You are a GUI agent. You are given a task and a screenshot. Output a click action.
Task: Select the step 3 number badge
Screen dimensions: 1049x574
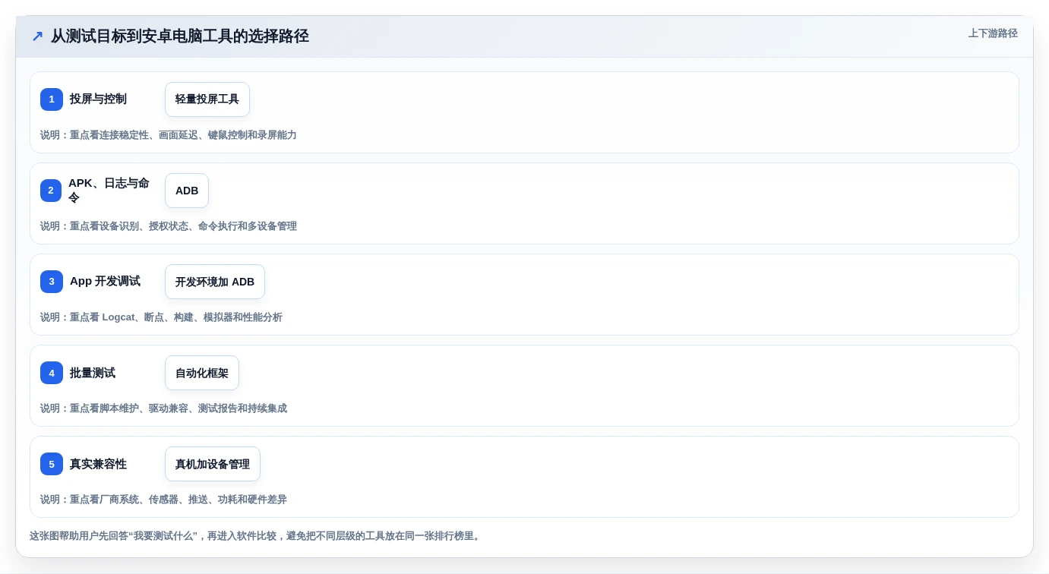[52, 282]
